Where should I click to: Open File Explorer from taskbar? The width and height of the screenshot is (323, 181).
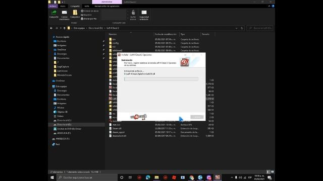pos(156,177)
